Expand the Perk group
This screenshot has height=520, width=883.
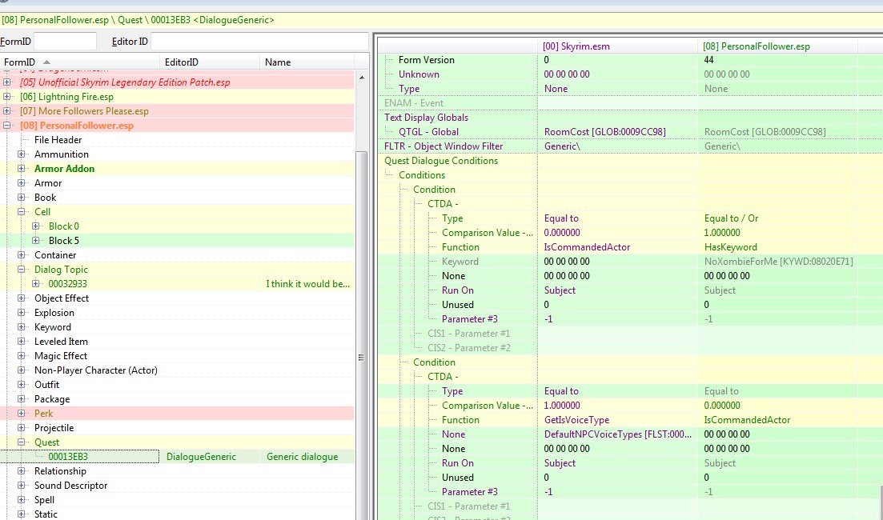[22, 413]
